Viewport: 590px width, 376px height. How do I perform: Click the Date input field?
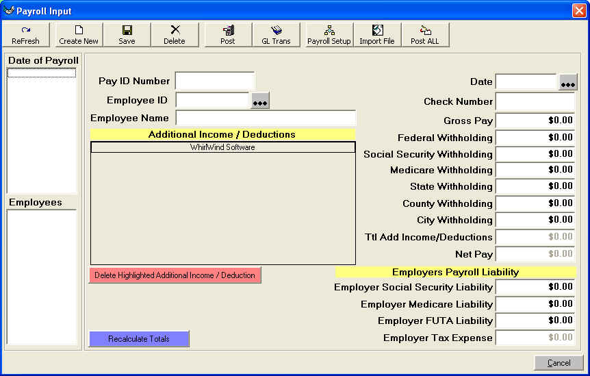coord(526,82)
